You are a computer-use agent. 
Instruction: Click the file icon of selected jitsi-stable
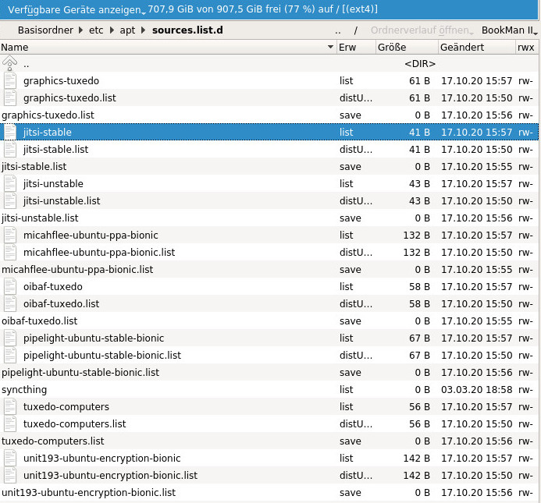click(10, 132)
